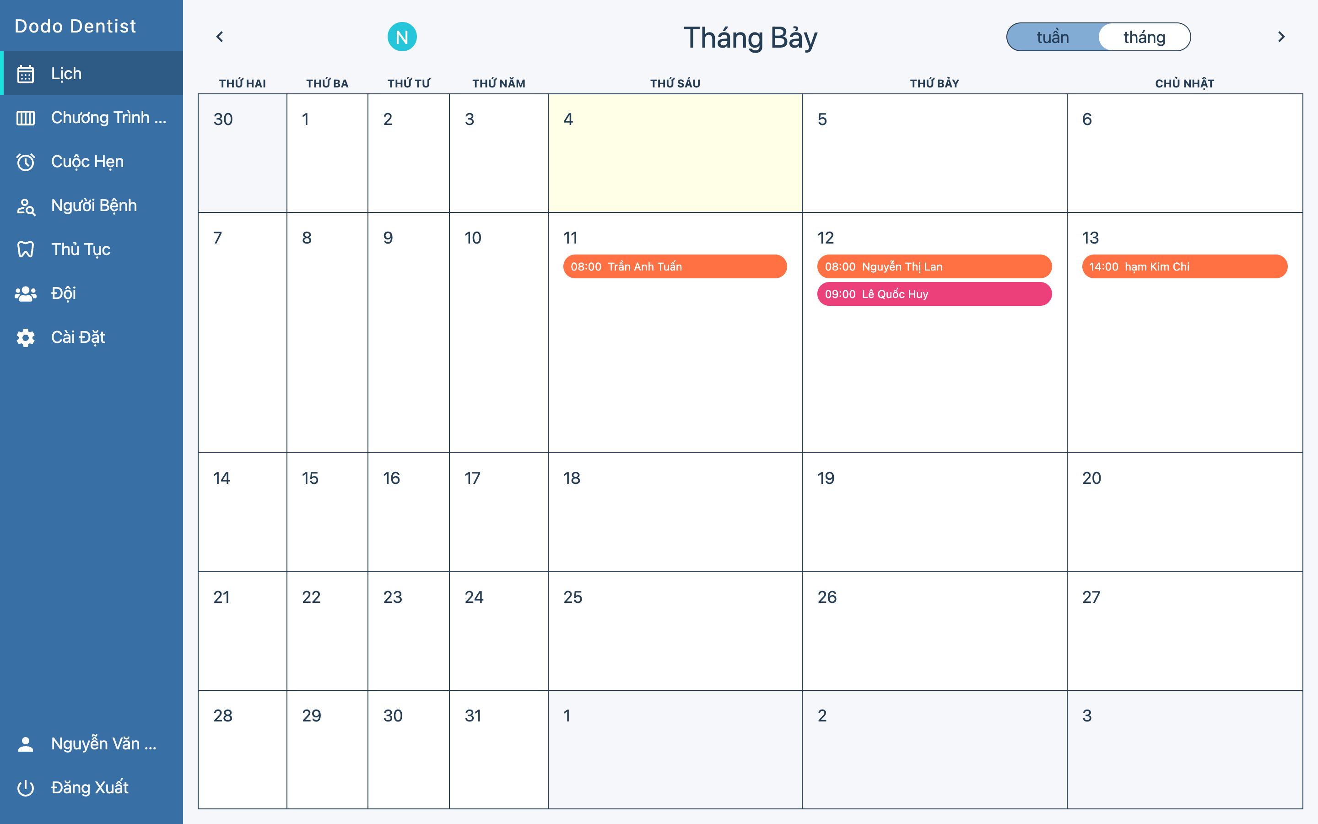The width and height of the screenshot is (1318, 824).
Task: Toggle the N staff avatar filter
Action: (402, 37)
